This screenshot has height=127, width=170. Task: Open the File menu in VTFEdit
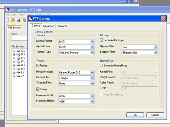pos(8,15)
